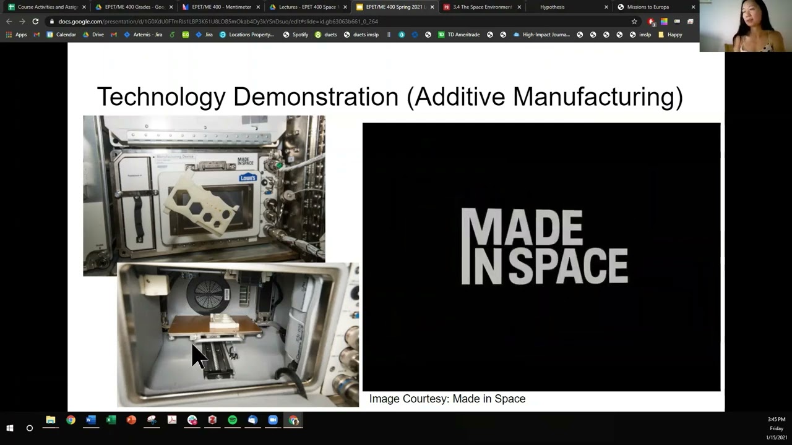Select the 3D printer with wrench photo
This screenshot has height=445, width=792.
click(x=204, y=189)
